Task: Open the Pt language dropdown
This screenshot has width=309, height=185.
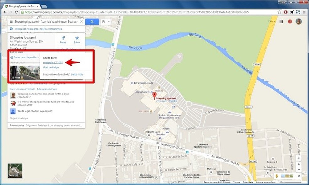Action: tap(106, 22)
